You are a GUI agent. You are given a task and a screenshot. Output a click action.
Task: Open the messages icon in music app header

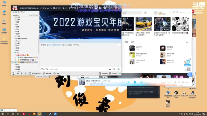click(173, 12)
